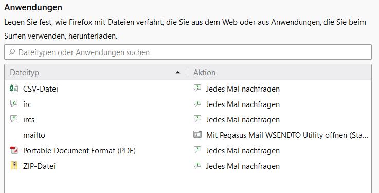The image size is (379, 193).
Task: Click the ask icon in CSV-Datei action column
Action: [x=197, y=89]
